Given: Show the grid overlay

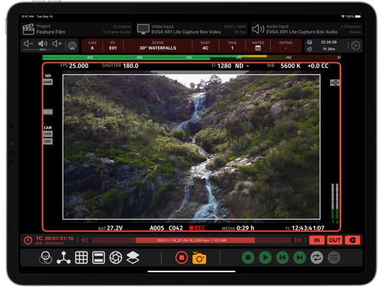Looking at the screenshot, I should point(81,257).
